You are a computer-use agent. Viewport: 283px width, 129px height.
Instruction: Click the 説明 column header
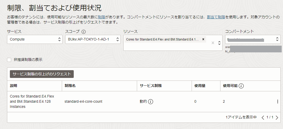(14, 86)
